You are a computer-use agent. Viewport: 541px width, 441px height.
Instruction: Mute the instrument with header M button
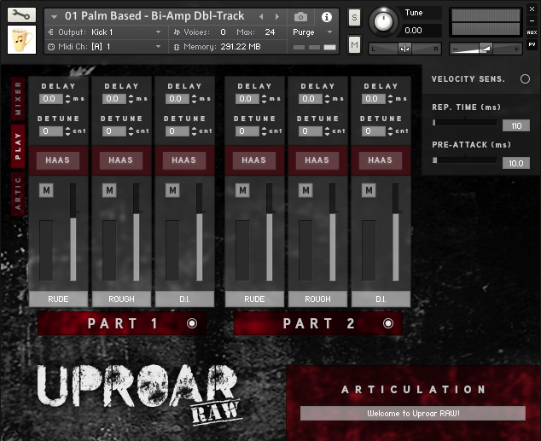tap(354, 44)
